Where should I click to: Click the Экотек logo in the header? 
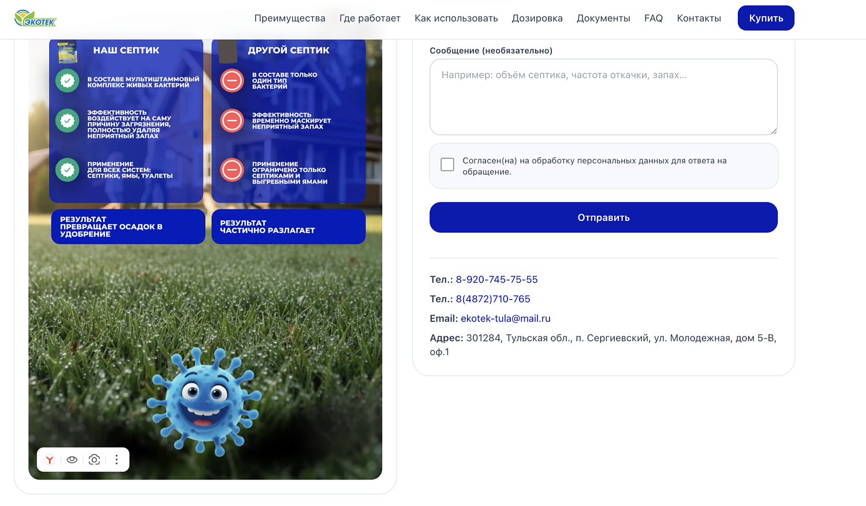click(35, 18)
